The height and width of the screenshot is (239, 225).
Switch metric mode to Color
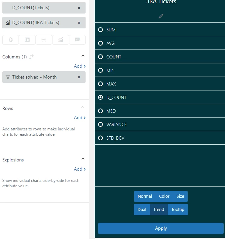[x=164, y=196]
